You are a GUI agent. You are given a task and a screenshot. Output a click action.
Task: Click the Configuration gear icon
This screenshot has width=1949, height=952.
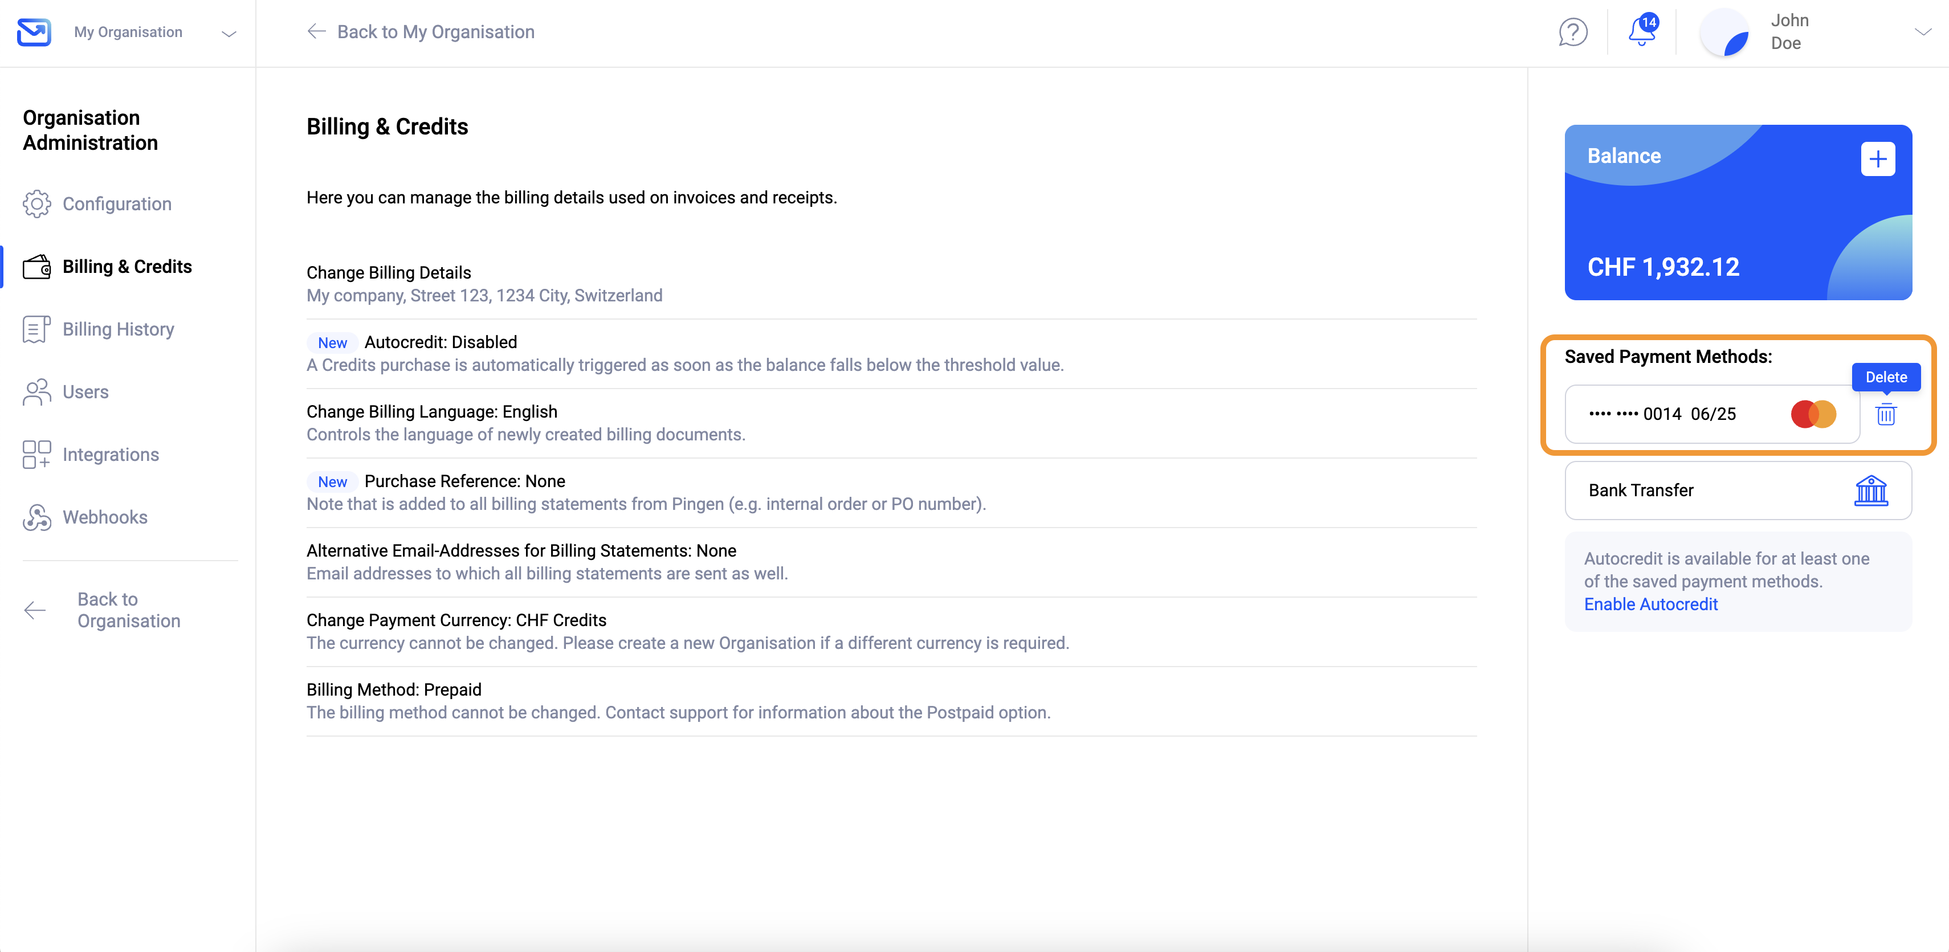[36, 204]
